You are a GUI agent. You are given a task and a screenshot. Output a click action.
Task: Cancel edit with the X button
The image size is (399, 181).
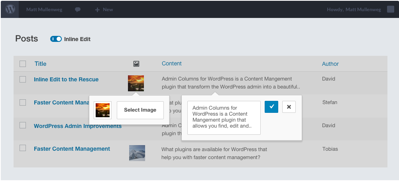pos(289,107)
